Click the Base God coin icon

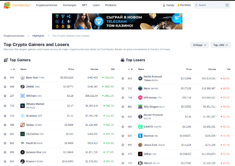(22, 78)
